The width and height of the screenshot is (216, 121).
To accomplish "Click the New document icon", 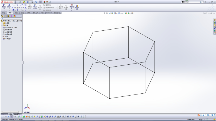I will (20, 2).
